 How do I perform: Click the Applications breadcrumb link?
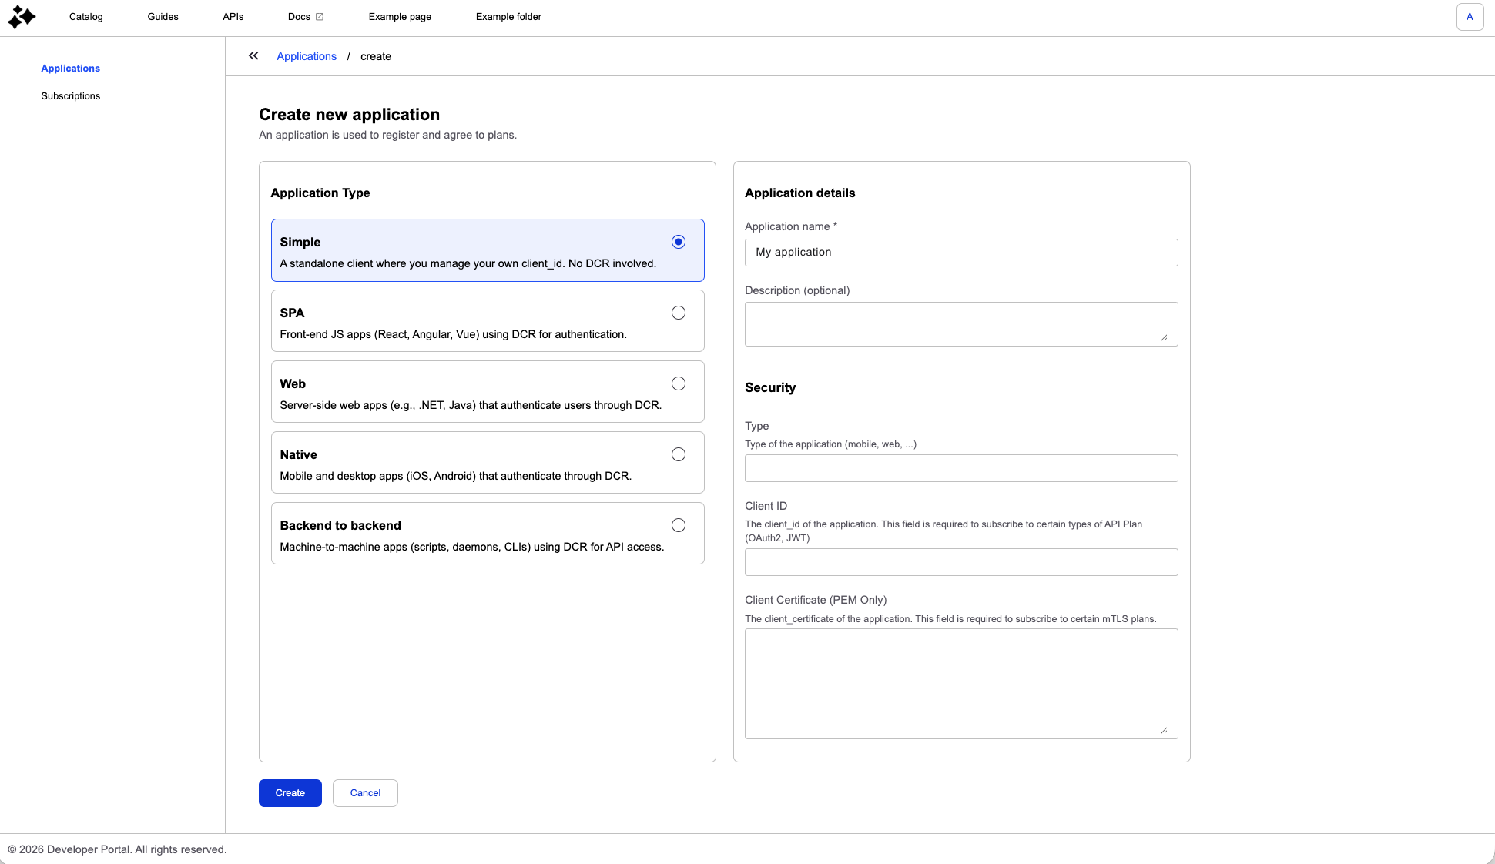click(306, 56)
